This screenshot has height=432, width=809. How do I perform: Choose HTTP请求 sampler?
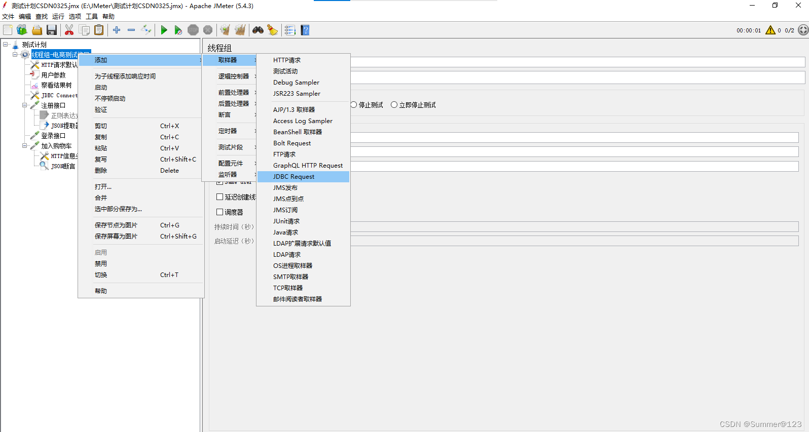303,60
